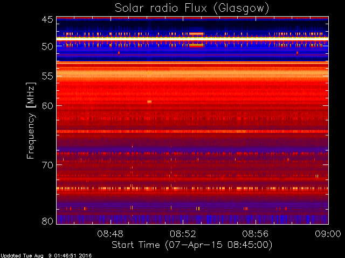Click the isolated orange spot near 59 MHz

(149, 102)
